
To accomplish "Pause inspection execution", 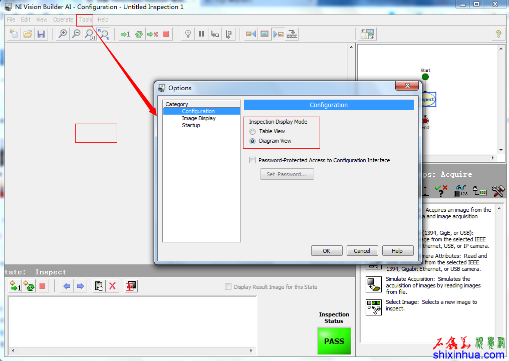I will (x=201, y=34).
